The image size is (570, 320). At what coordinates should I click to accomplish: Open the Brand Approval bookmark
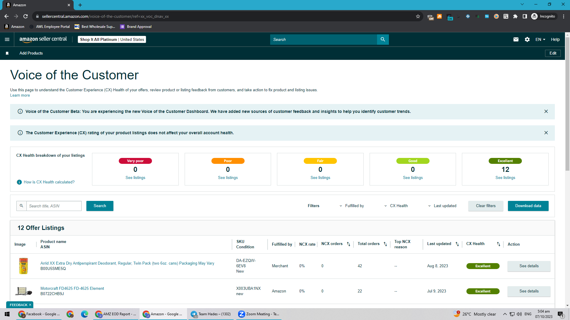136,27
